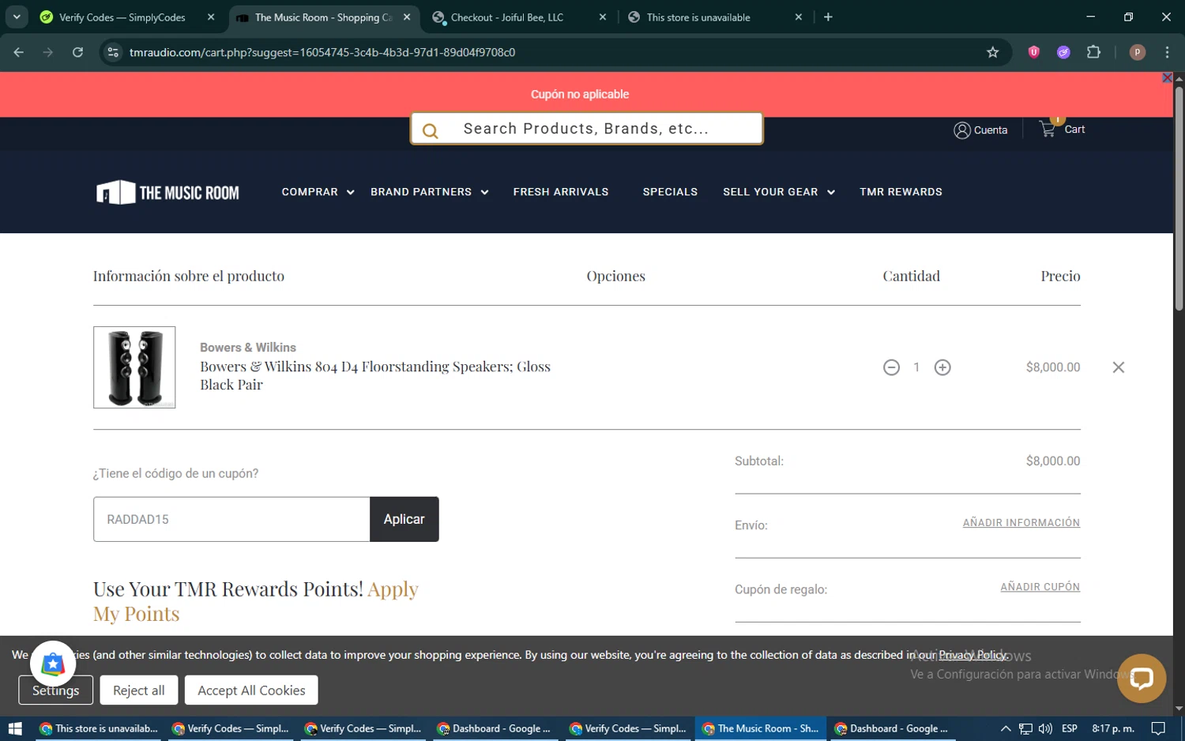The image size is (1185, 741).
Task: Increase quantity with plus icon
Action: coord(942,367)
